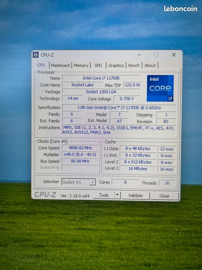The image size is (202, 270).
Task: Click the Technology value 14 nm
Action: coord(73,99)
